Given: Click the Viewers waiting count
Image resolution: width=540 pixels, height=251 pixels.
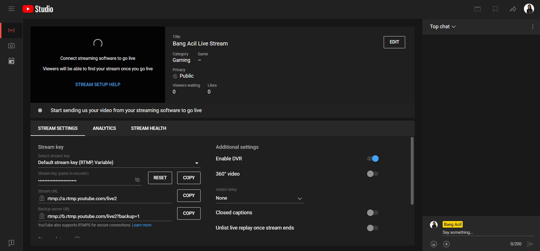Looking at the screenshot, I should 174,92.
